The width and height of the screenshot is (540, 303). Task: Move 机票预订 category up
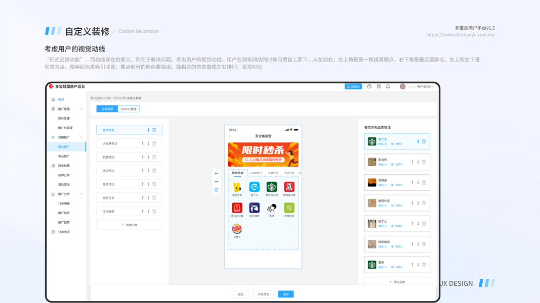tap(143, 157)
